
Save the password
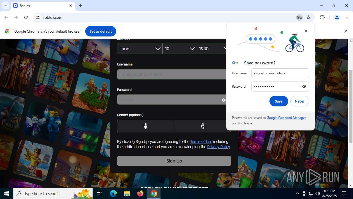(279, 101)
